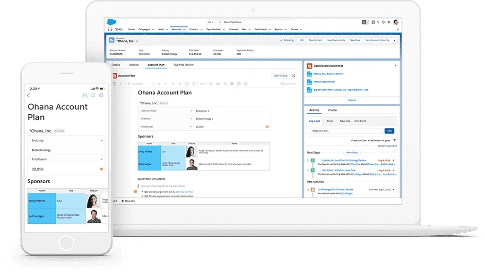Open the Ohana, Inc. Business Review link

(x=329, y=74)
